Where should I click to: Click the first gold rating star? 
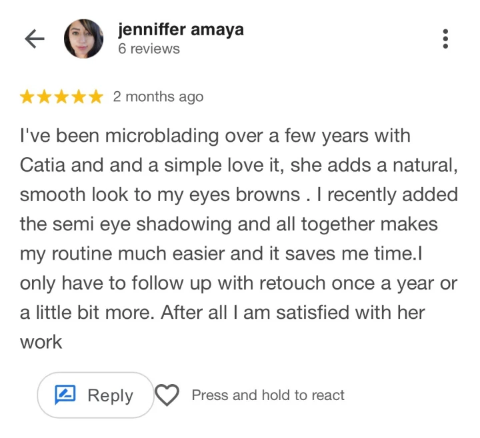28,97
